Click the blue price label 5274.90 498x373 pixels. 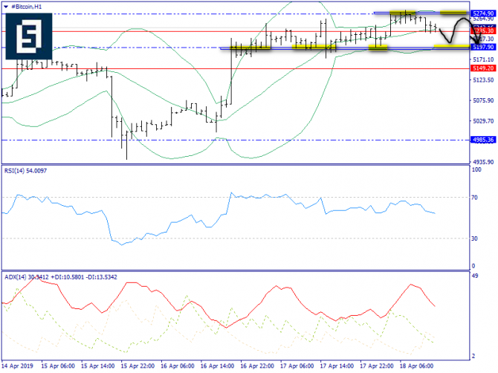tap(483, 13)
